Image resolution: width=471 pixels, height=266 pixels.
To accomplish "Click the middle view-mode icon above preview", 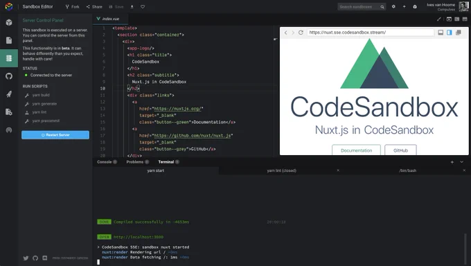I will (x=457, y=19).
